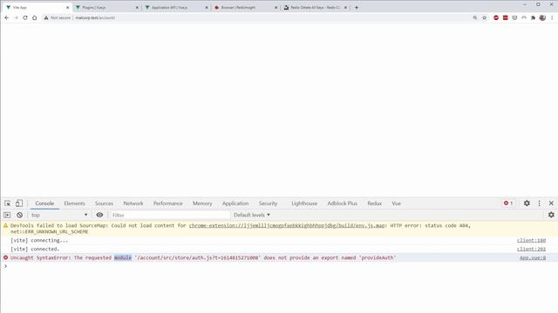This screenshot has height=313, width=558.
Task: Switch to the Application tab
Action: point(235,203)
